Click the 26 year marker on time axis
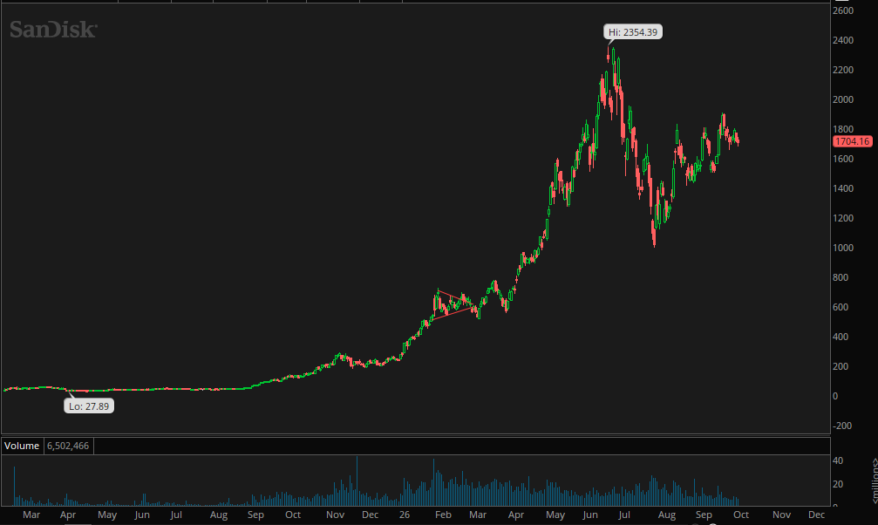The image size is (878, 525). (x=405, y=515)
